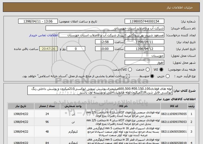The image size is (203, 144).
Task: Click row number 2 cell
Action: pos(191,122)
